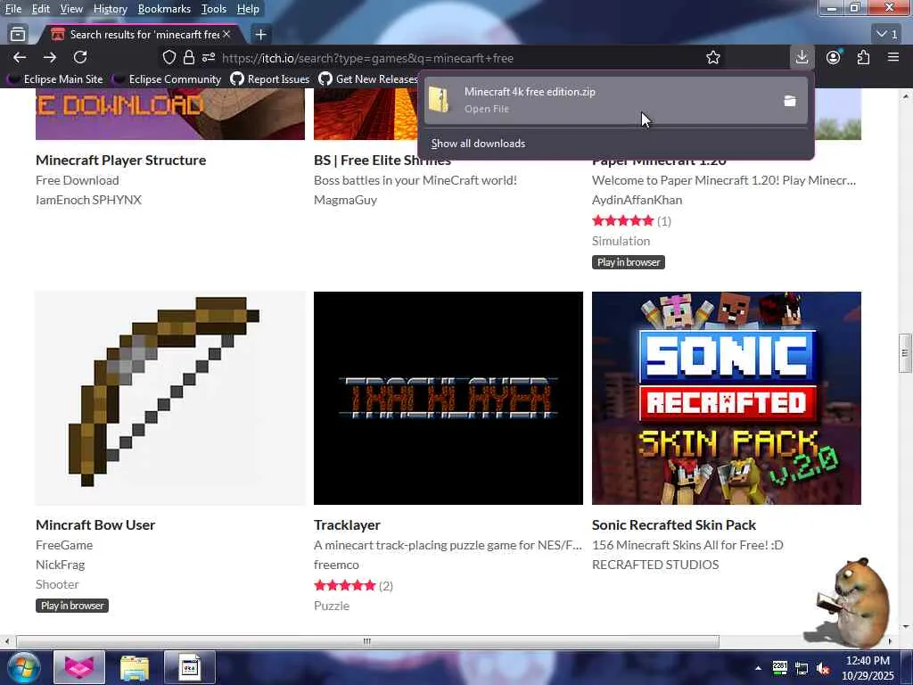Visit IamEnoch SPHYNX author page
The width and height of the screenshot is (913, 685).
[88, 200]
